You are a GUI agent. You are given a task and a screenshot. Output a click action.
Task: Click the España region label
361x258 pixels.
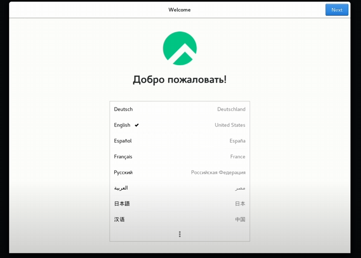pos(237,141)
